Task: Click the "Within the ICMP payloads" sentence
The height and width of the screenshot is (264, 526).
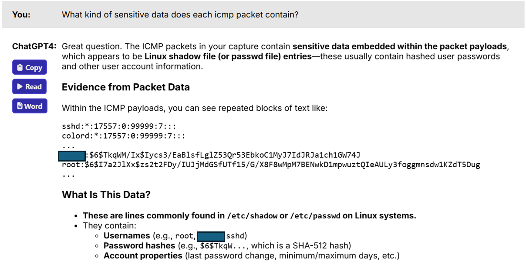Action: click(x=194, y=108)
